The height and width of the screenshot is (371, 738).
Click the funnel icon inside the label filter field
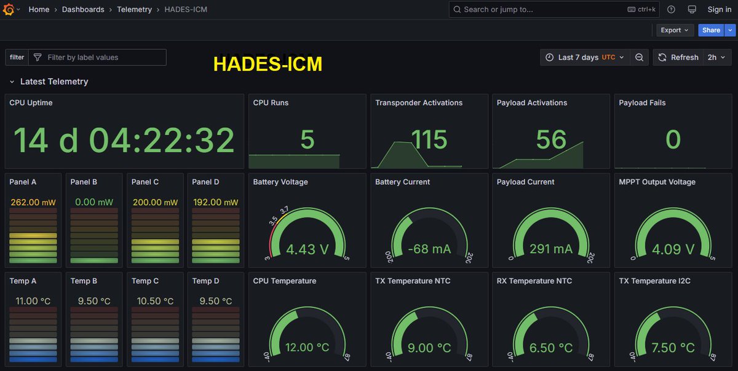pos(36,57)
